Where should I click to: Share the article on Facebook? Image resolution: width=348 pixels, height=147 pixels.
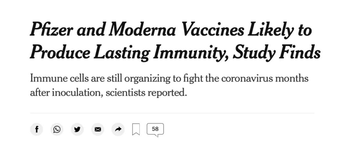[37, 129]
